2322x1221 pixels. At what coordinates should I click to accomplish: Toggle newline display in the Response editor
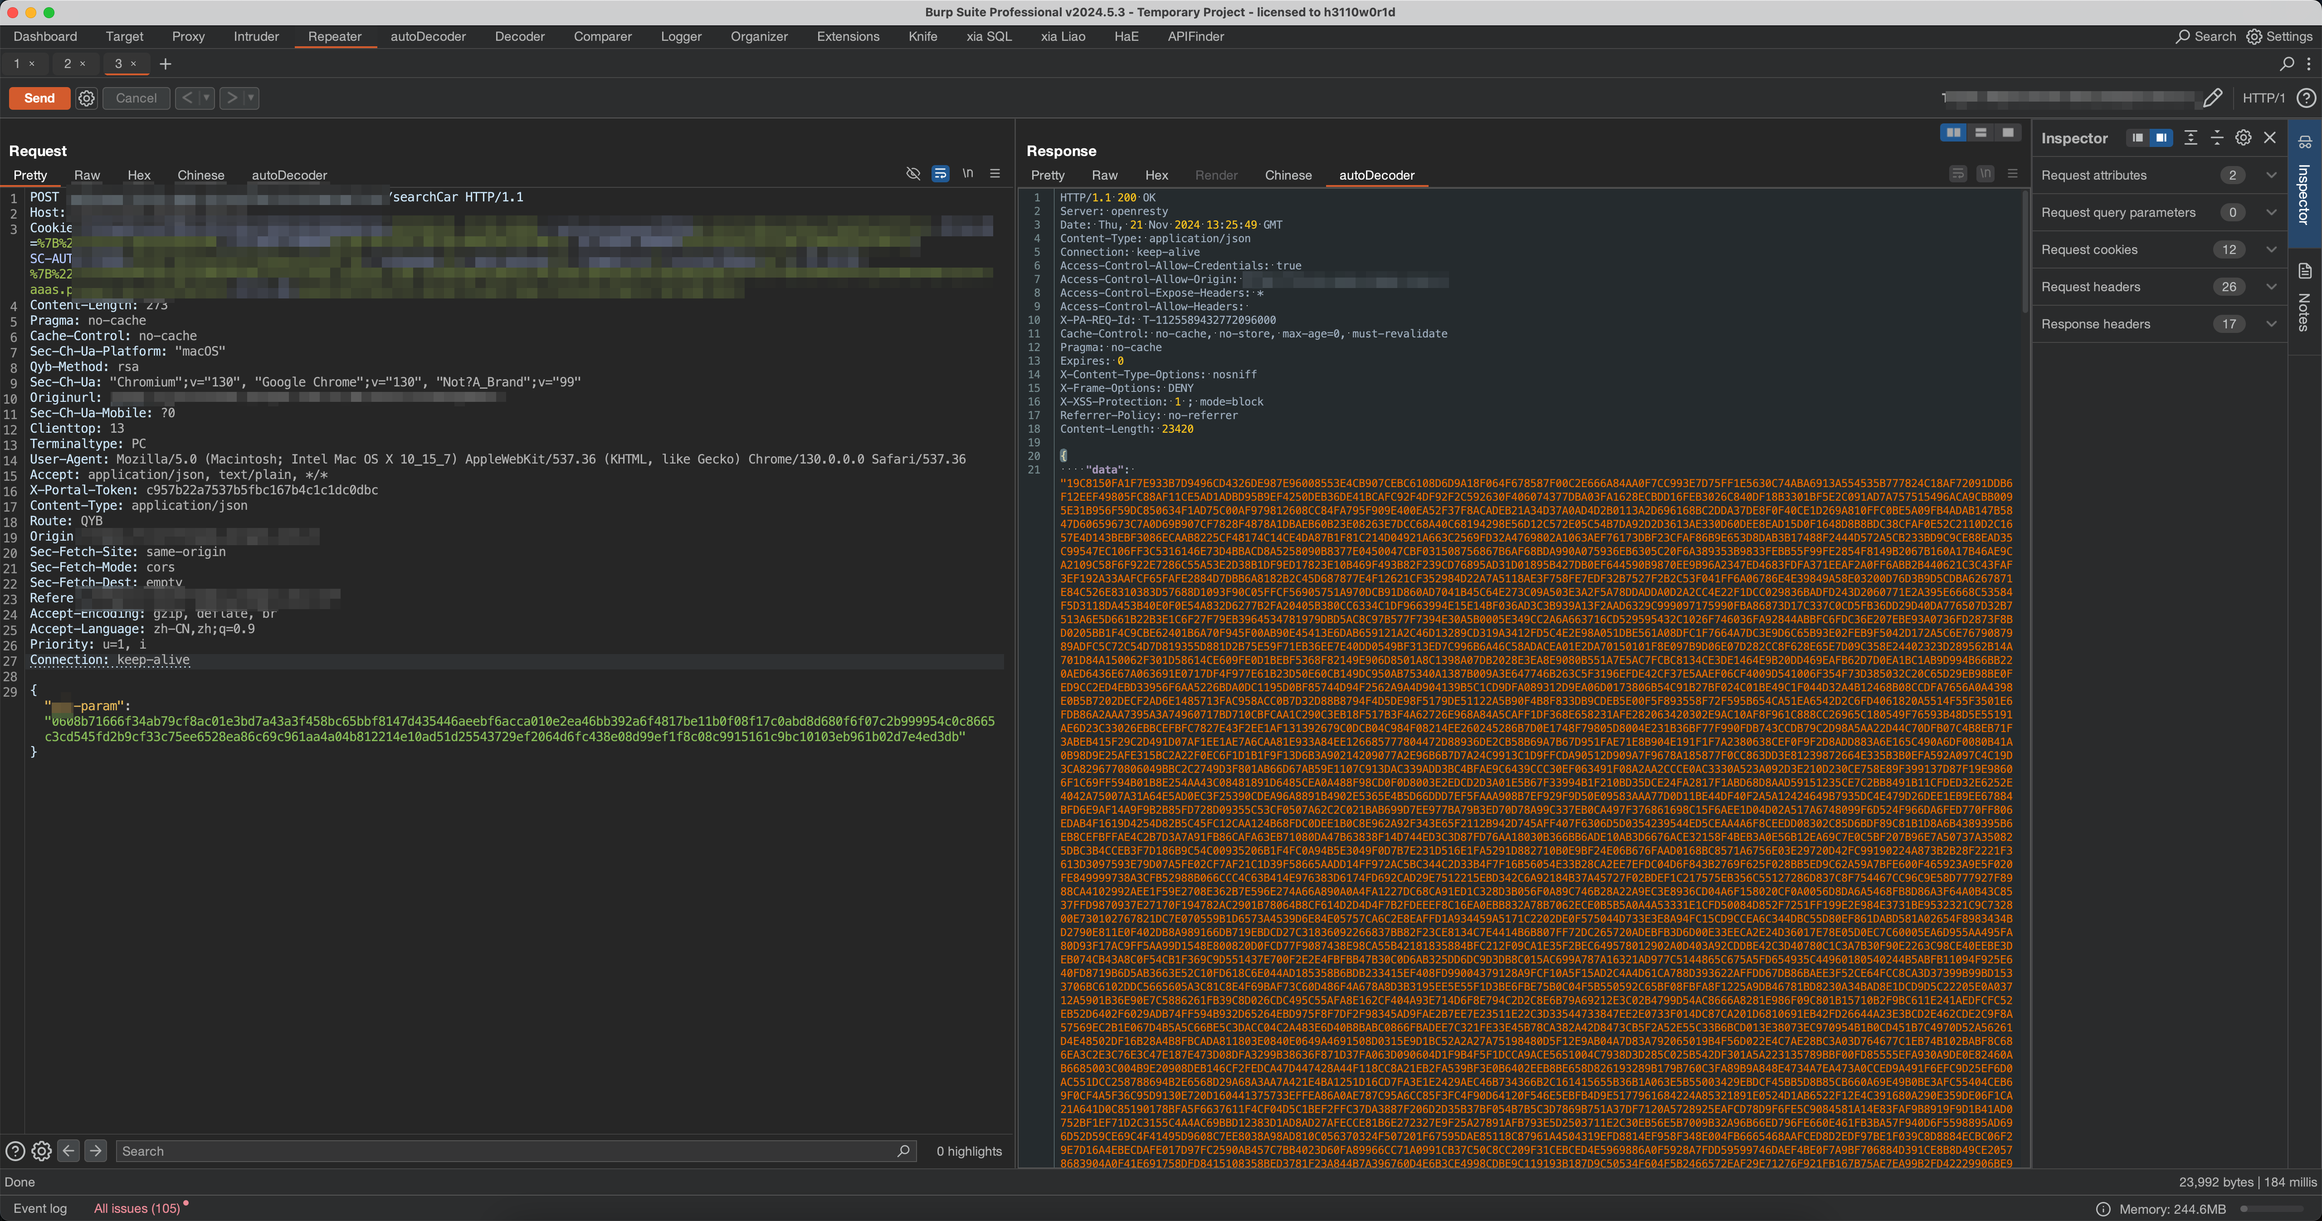[x=1985, y=173]
